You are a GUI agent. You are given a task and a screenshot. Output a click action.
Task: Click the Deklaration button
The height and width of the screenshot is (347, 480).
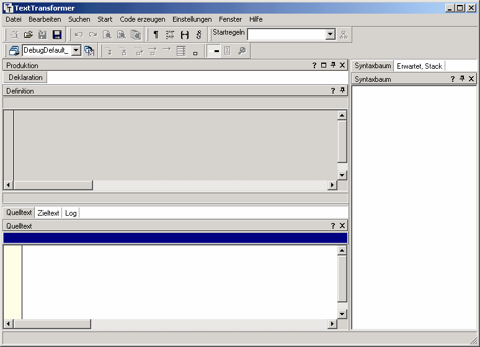point(25,77)
